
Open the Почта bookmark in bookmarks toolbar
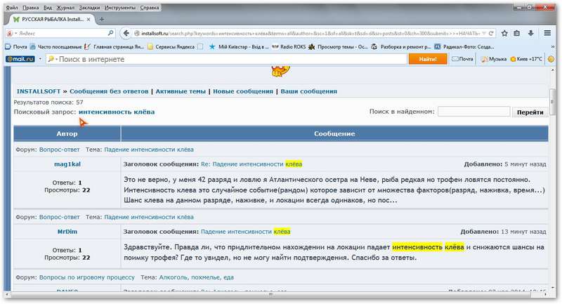coord(16,46)
